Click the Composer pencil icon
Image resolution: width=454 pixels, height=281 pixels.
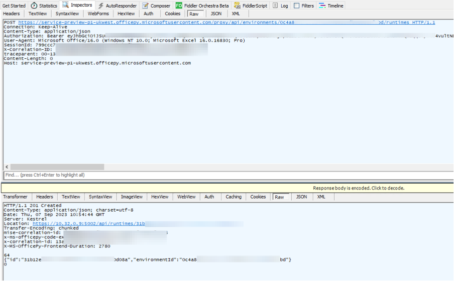[145, 6]
